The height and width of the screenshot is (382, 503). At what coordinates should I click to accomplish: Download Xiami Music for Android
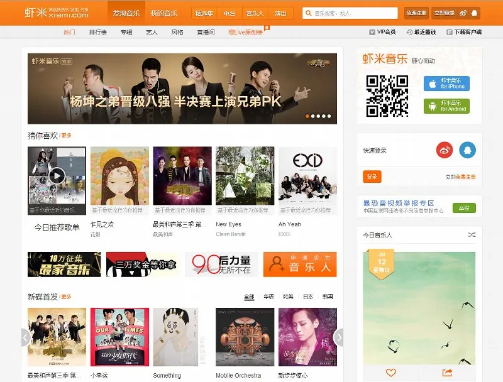446,106
